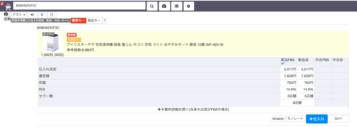Click the B08HNDVF3C ASIN heading above product
Screen dimensions: 357x127
click(x=48, y=28)
